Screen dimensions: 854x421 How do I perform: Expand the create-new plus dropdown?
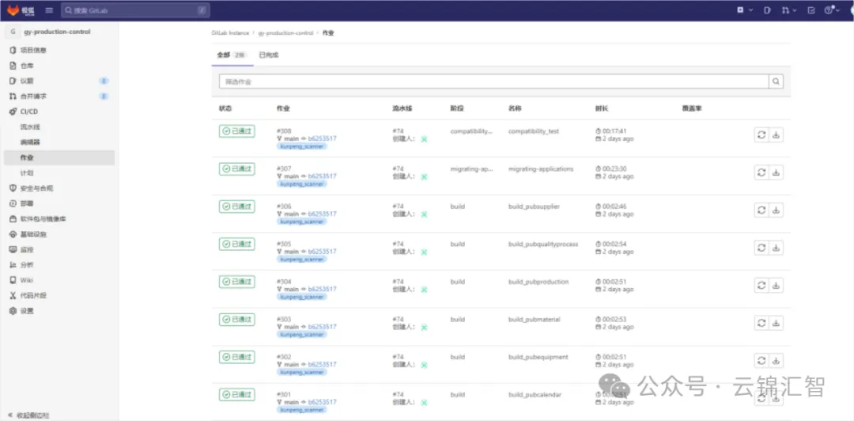pyautogui.click(x=743, y=10)
